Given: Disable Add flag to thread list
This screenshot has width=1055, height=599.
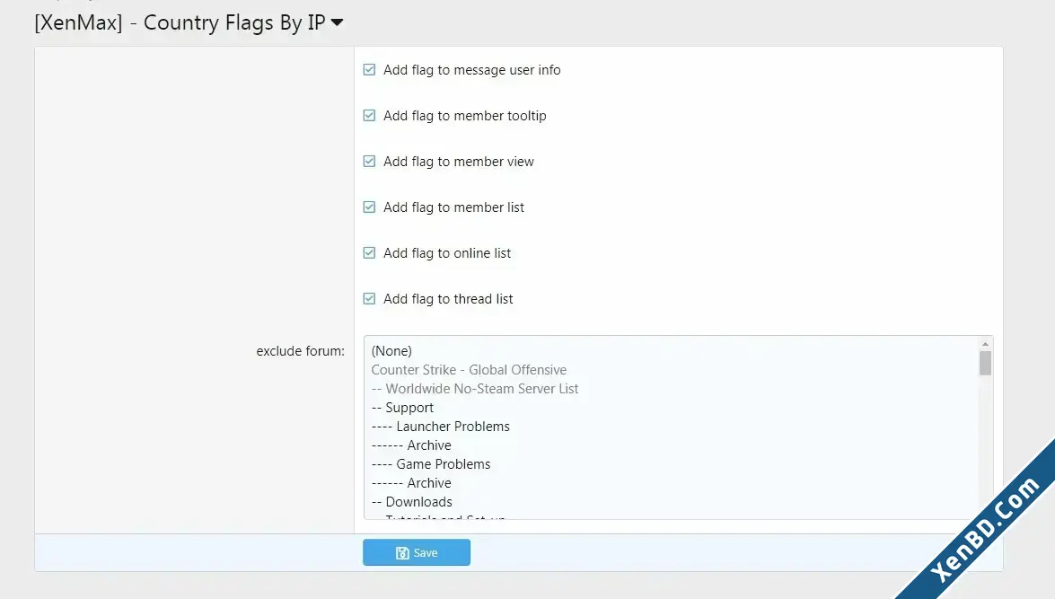Looking at the screenshot, I should pos(369,299).
